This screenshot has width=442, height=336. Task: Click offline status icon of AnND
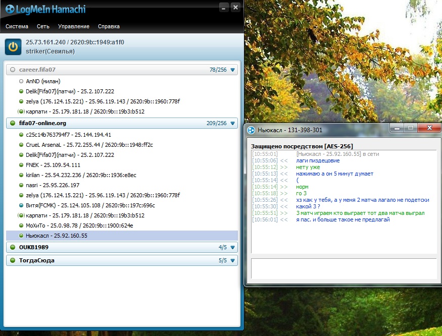(21, 81)
